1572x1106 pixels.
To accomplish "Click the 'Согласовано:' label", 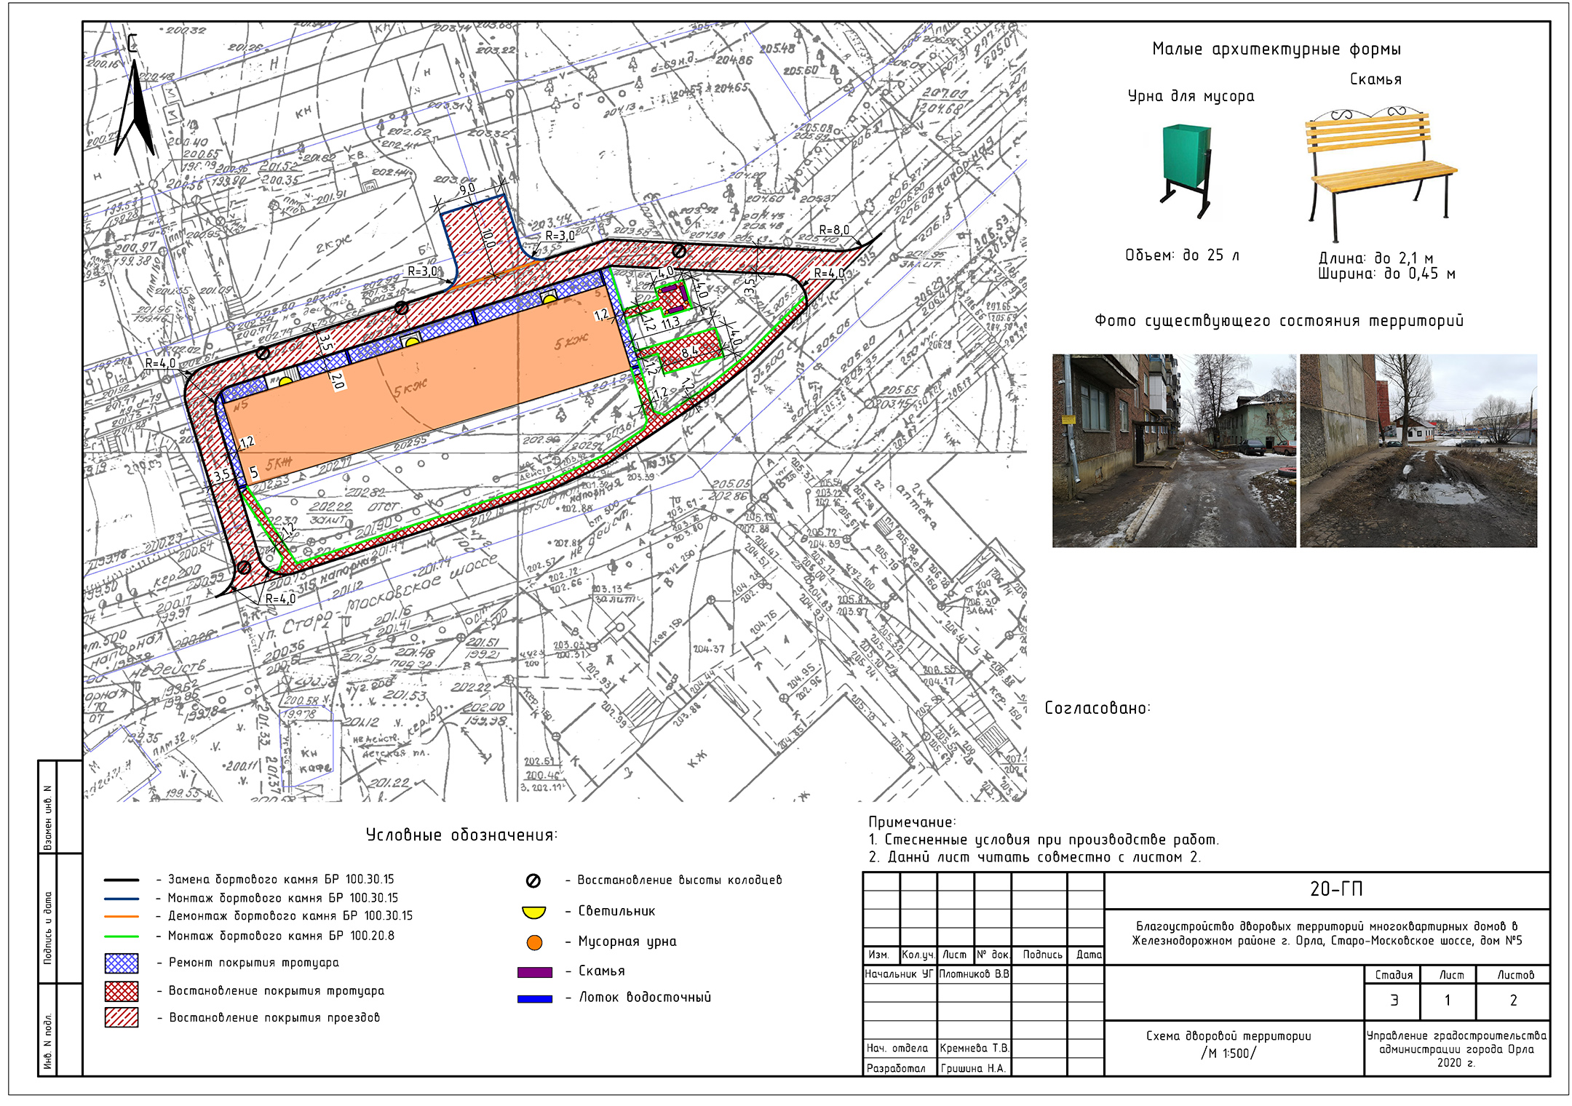I will coord(1097,708).
